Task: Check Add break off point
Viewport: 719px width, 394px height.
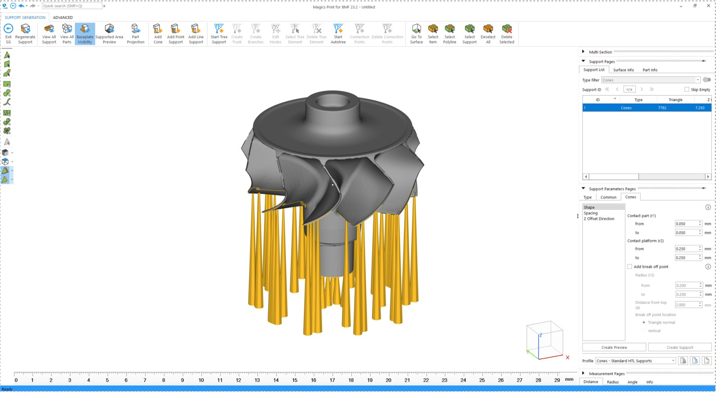Action: coord(630,267)
